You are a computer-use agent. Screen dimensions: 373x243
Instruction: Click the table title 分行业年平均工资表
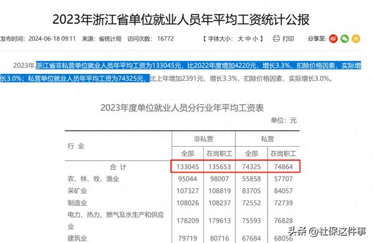[x=182, y=108]
